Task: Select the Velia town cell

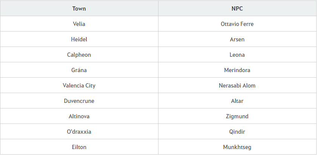Action: [x=79, y=24]
